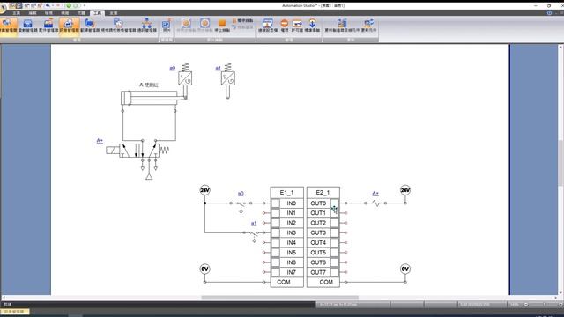The height and width of the screenshot is (317, 564).
Task: Click the orange stop recording square icon
Action: coord(222,26)
